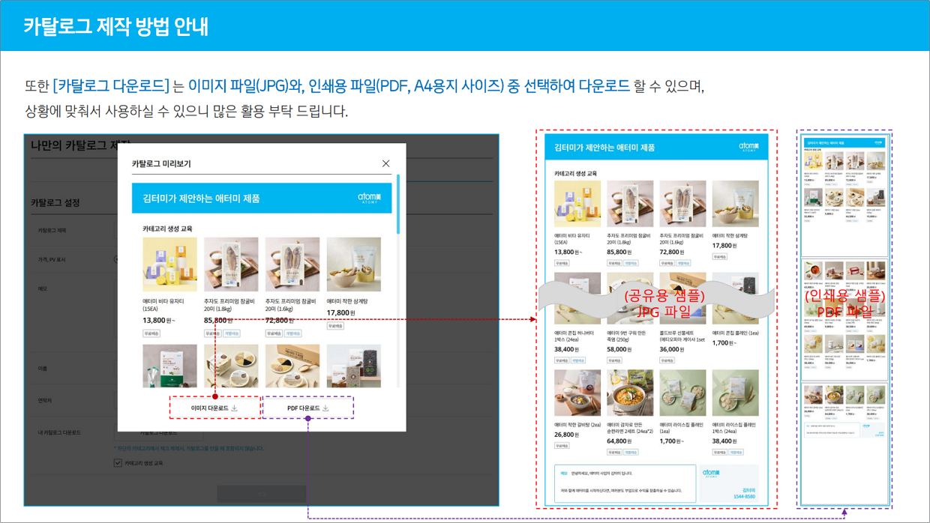Click atomy logo in JPG sample header
This screenshot has height=523, width=930.
[x=748, y=148]
